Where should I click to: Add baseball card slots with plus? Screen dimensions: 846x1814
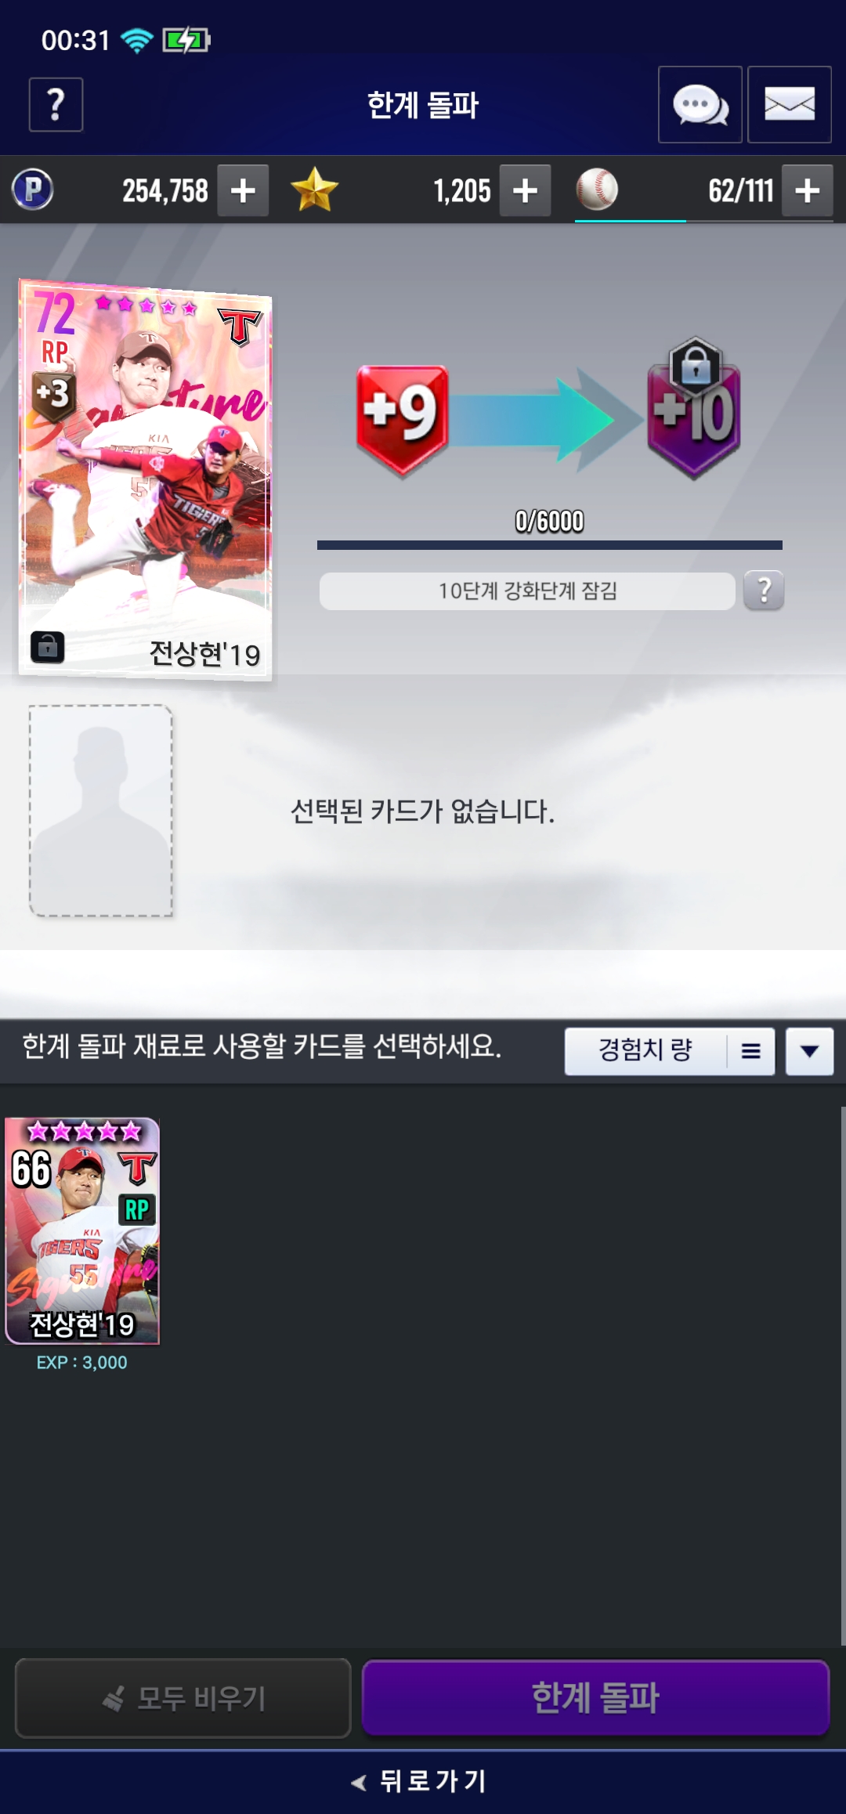[807, 190]
